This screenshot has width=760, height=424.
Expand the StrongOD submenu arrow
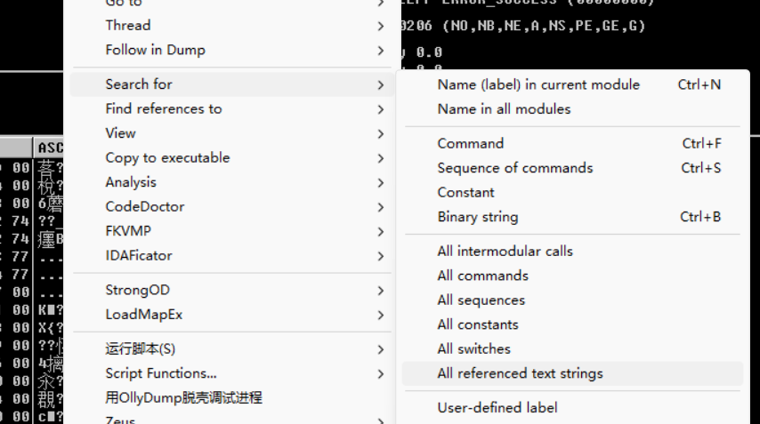(x=381, y=291)
